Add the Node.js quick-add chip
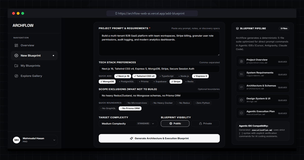 tap(184, 76)
